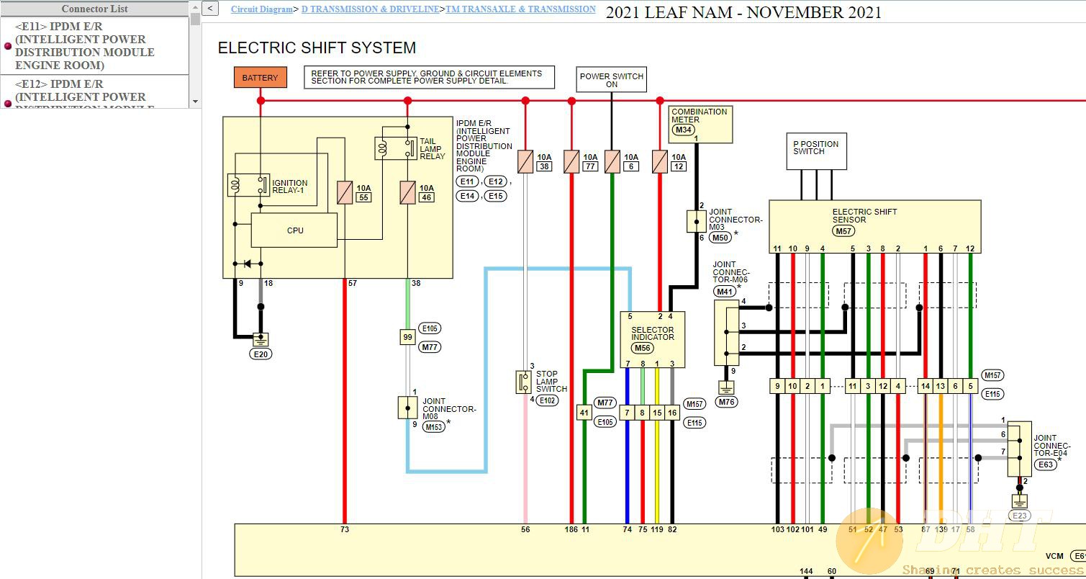Click the red bullet beside <E11> entry
1086x579 pixels.
point(8,46)
